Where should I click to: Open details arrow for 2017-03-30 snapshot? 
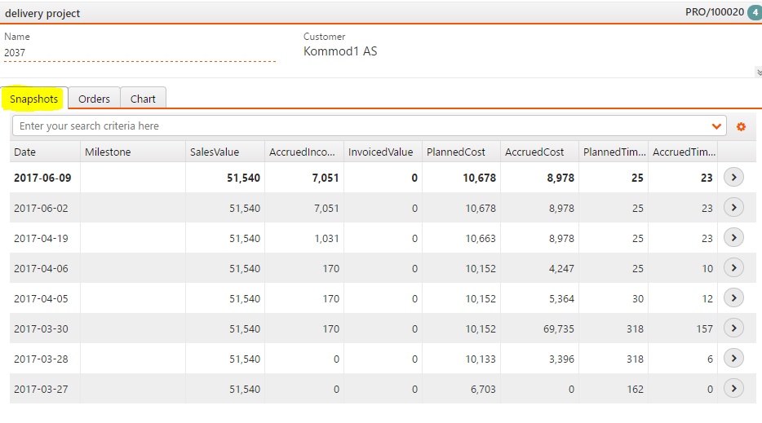(733, 328)
